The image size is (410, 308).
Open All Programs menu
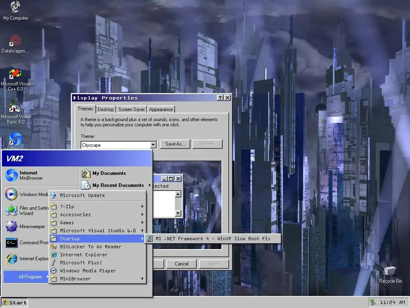click(27, 277)
